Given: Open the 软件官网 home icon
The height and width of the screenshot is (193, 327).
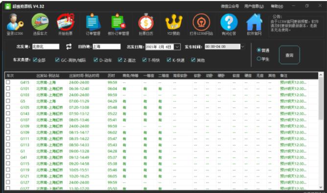Looking at the screenshot, I should point(254,24).
